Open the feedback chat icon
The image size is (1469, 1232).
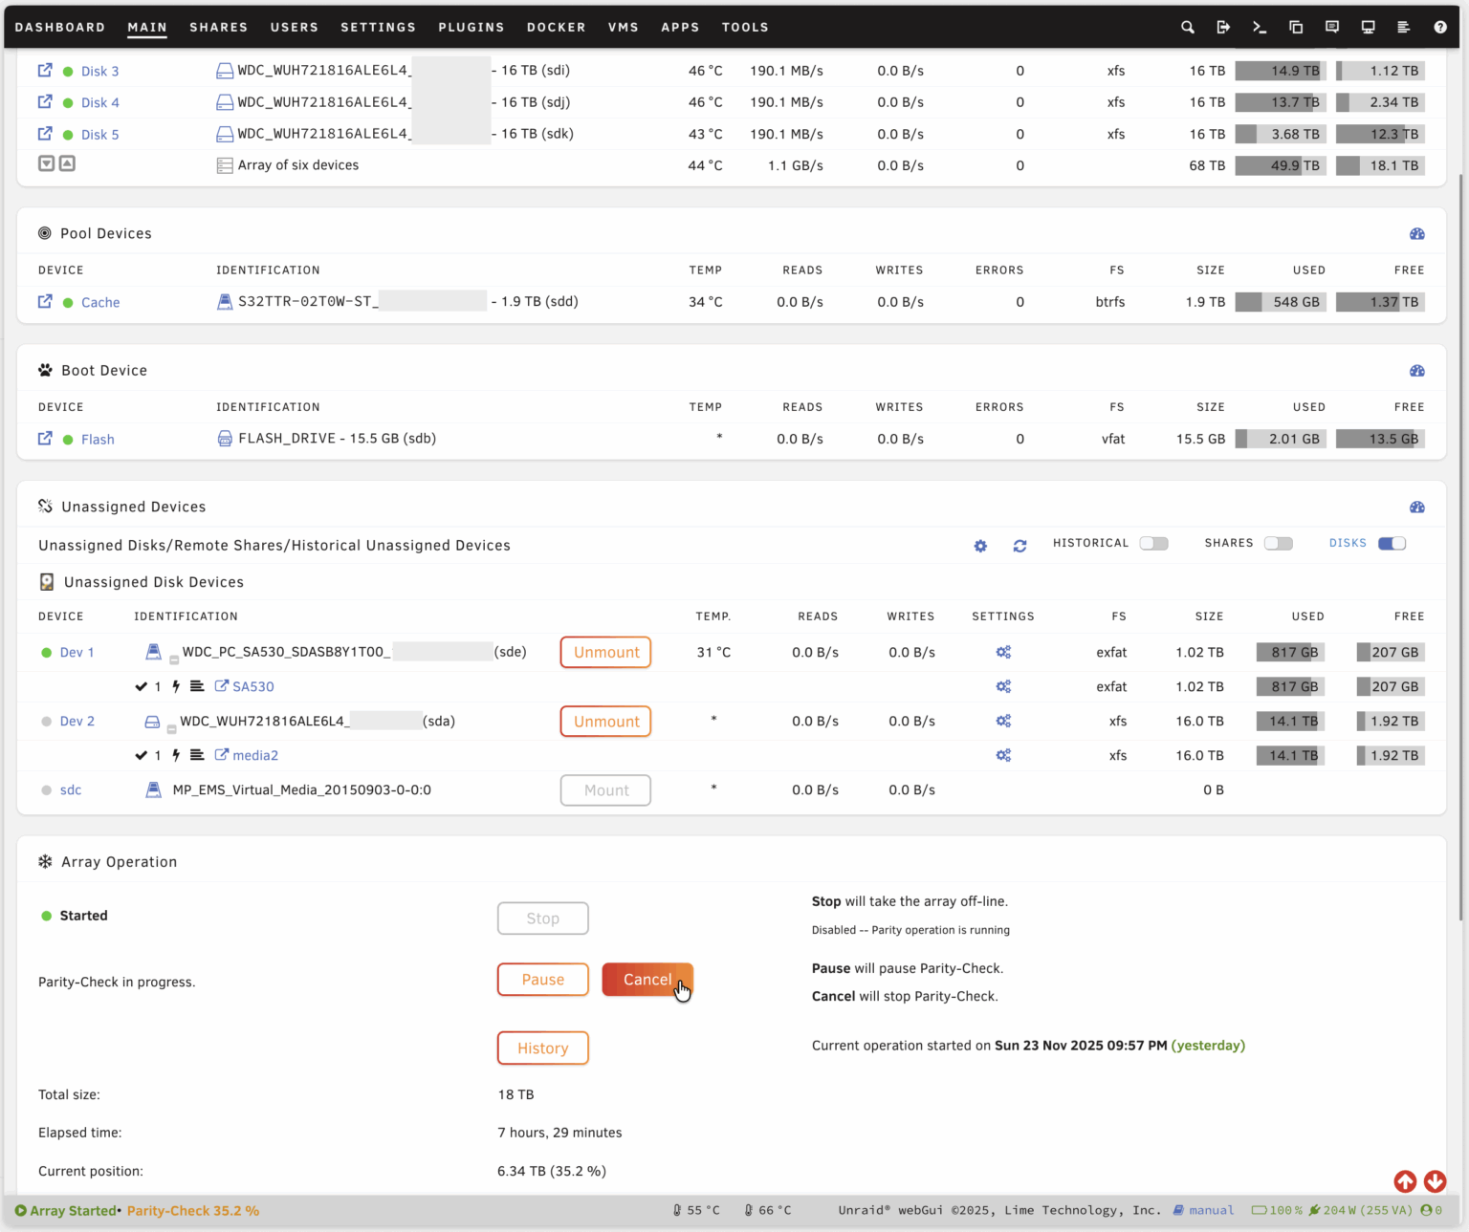click(x=1331, y=27)
